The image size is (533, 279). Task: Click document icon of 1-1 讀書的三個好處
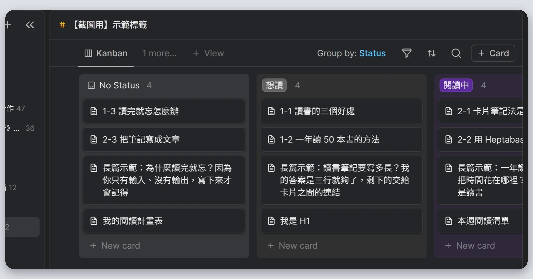pos(271,111)
